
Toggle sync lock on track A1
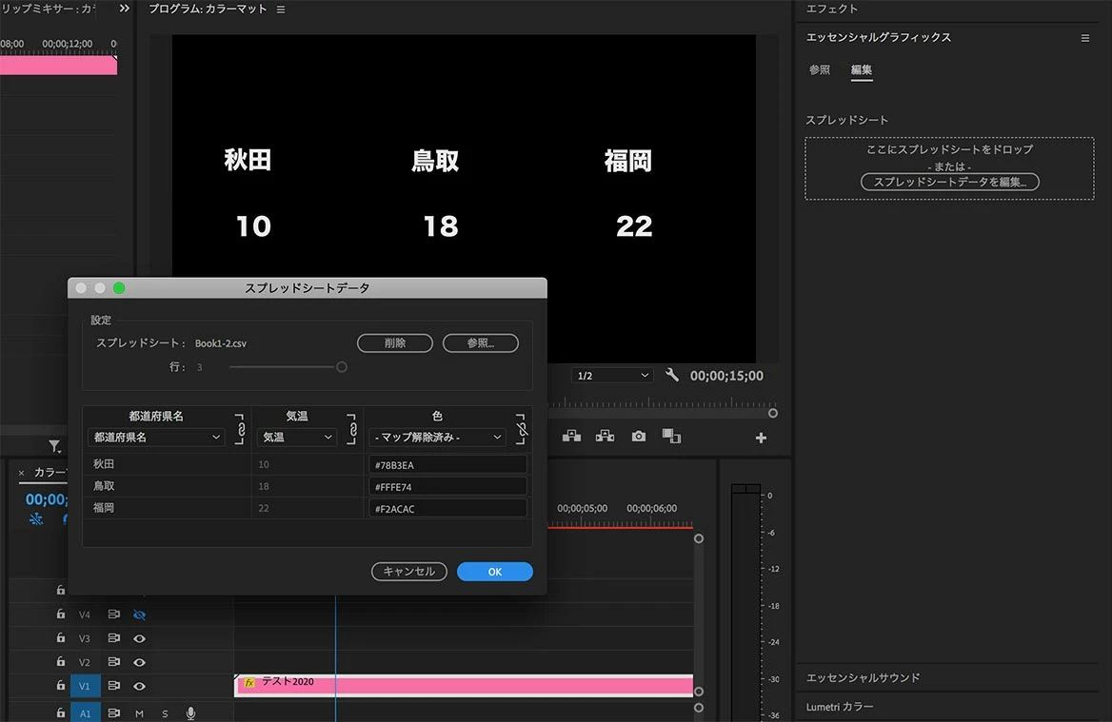pos(113,712)
